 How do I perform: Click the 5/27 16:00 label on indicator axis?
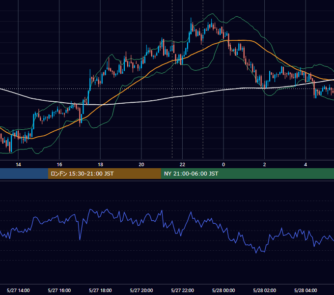tap(59, 290)
